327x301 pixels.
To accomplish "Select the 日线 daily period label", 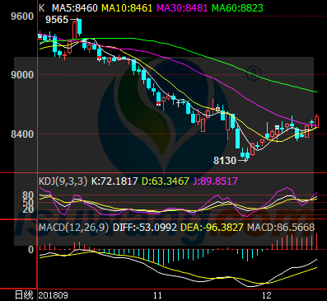I will click(x=24, y=295).
